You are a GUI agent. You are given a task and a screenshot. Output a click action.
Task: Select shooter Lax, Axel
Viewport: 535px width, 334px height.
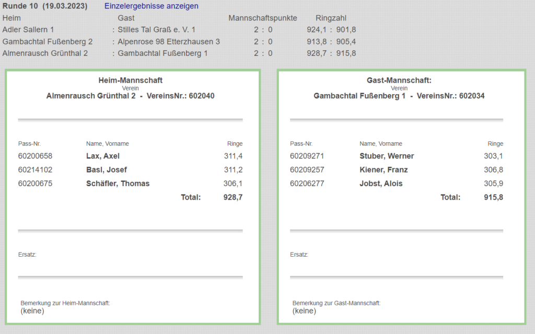[103, 156]
